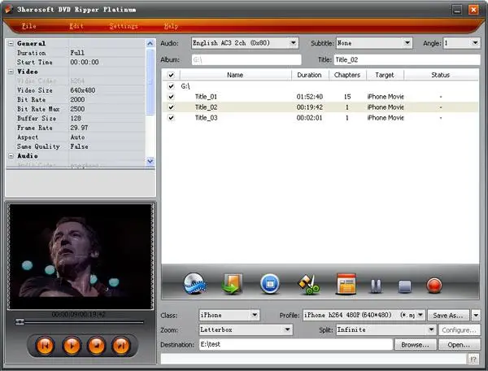The image size is (488, 371).
Task: Stop the preview video playback
Action: (x=96, y=346)
